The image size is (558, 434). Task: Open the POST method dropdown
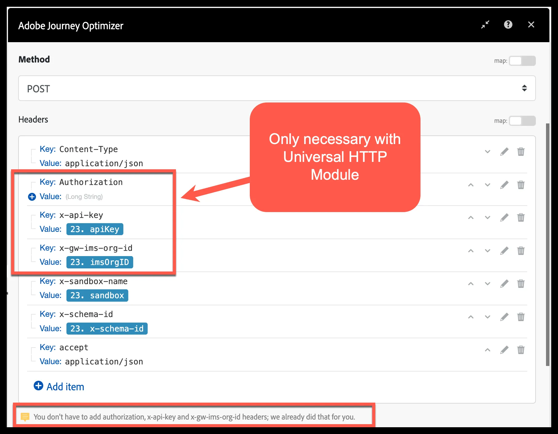pyautogui.click(x=277, y=88)
